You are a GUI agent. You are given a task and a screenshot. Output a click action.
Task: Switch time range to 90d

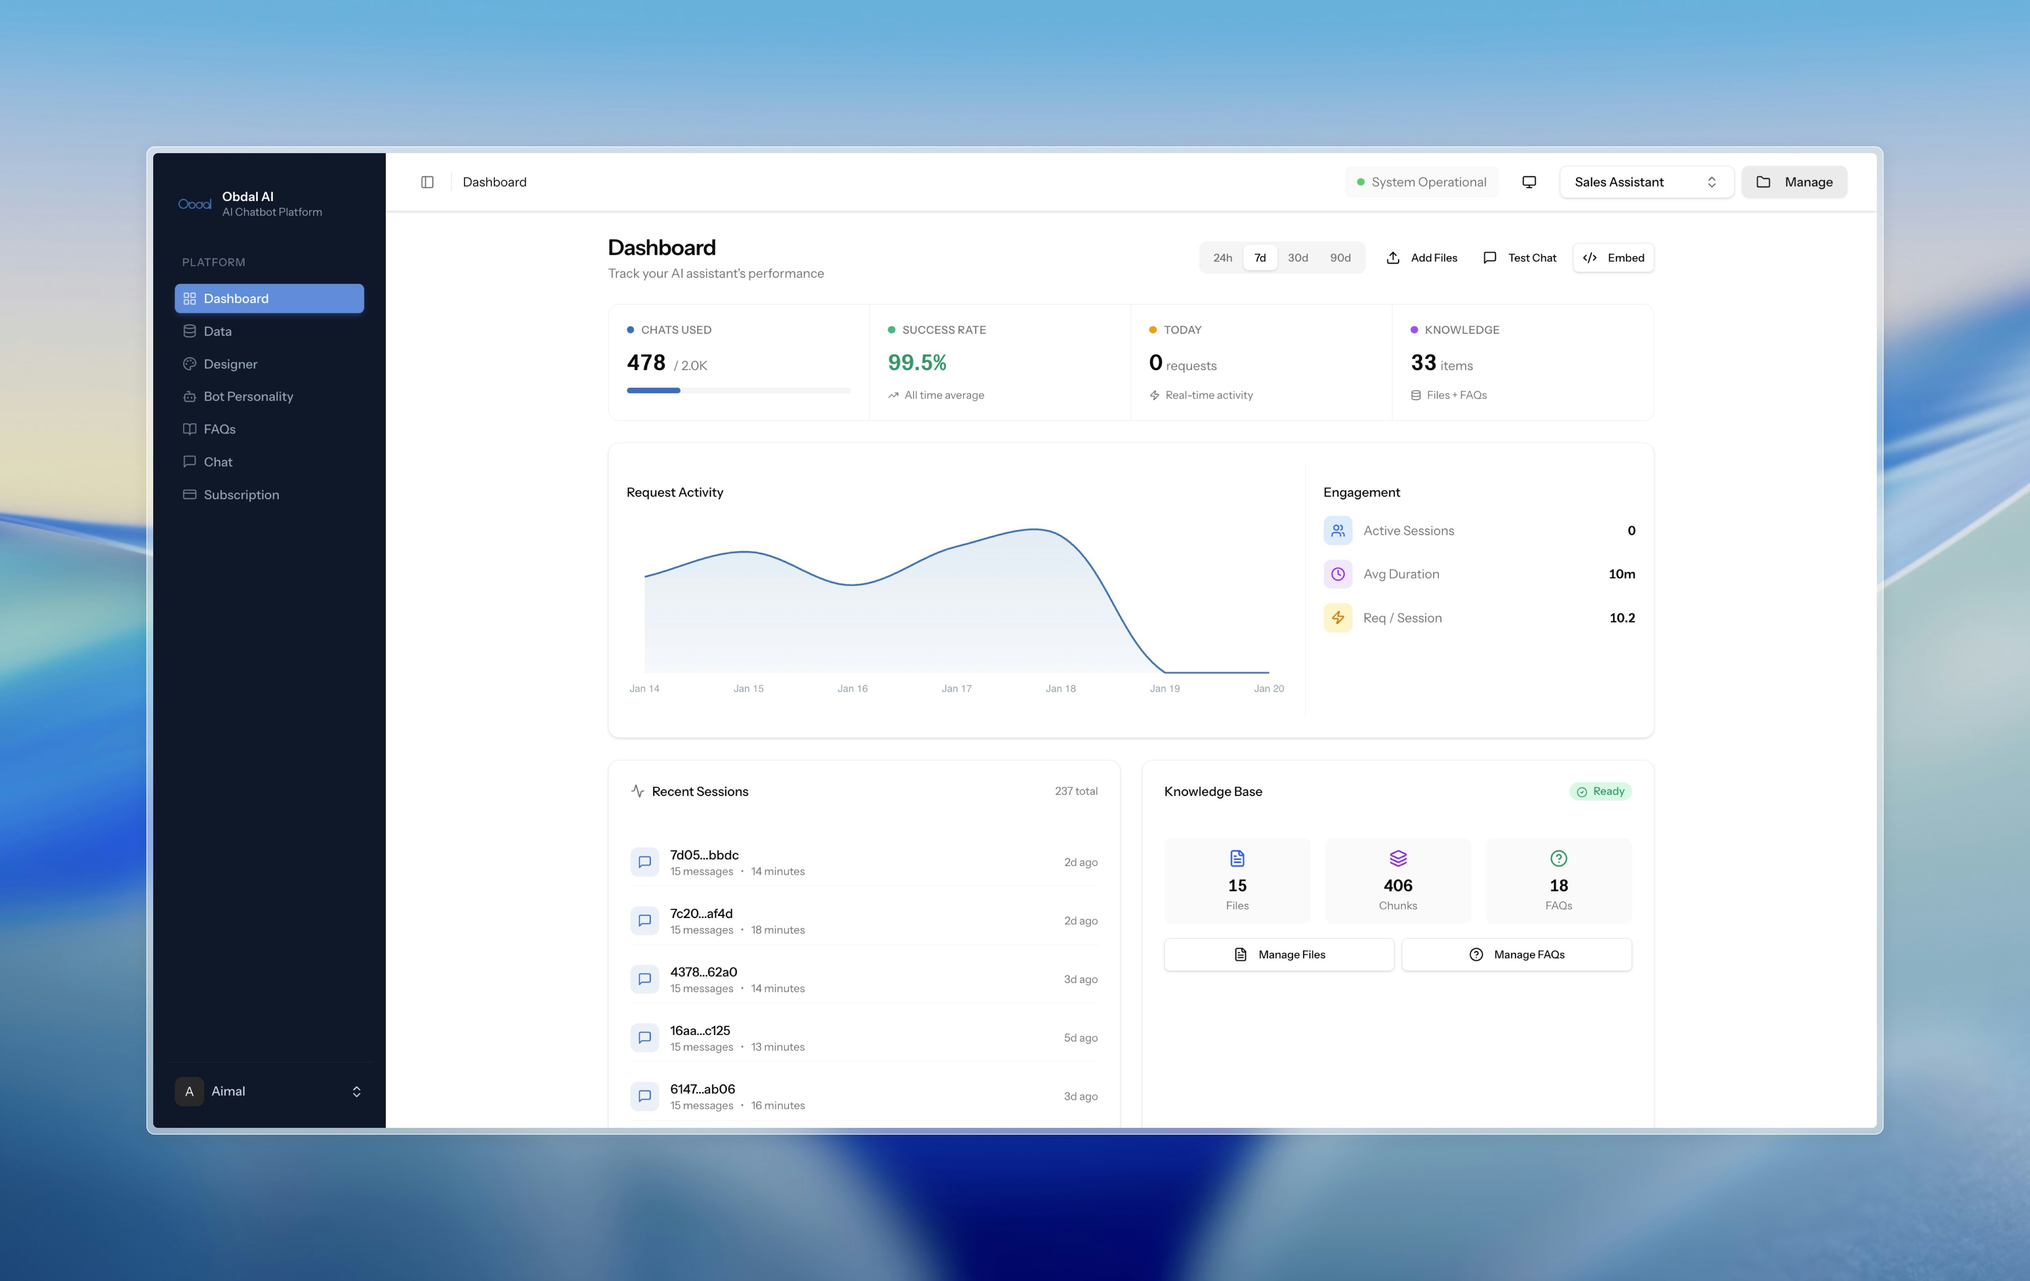click(x=1341, y=258)
